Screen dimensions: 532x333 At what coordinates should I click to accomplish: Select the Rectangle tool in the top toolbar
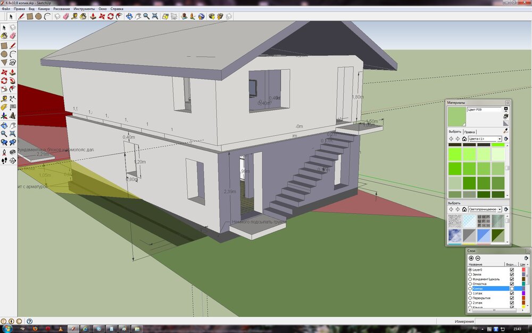click(30, 17)
